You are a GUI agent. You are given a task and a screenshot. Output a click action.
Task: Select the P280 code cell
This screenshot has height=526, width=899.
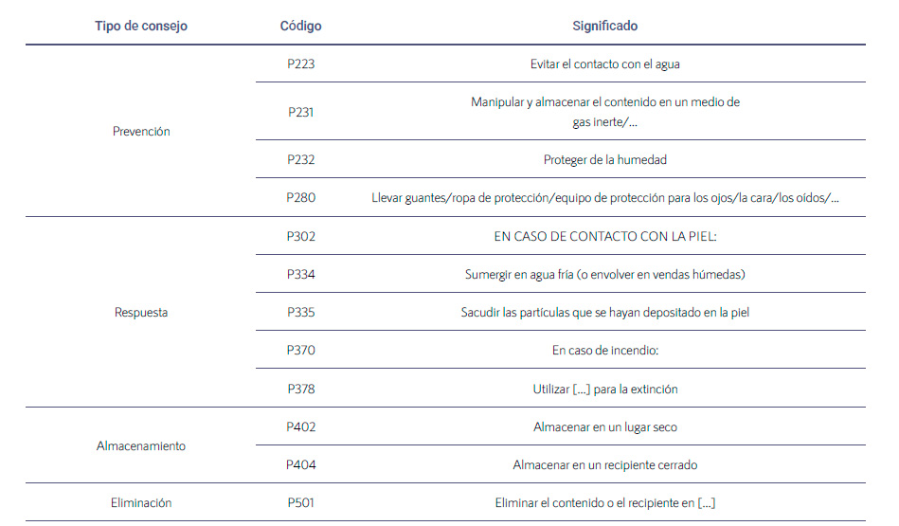pos(300,197)
